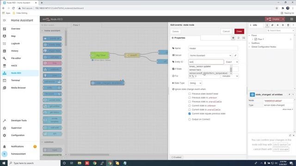The width and height of the screenshot is (296, 166).
Task: Open HACS from the sidebar
Action: (19, 65)
